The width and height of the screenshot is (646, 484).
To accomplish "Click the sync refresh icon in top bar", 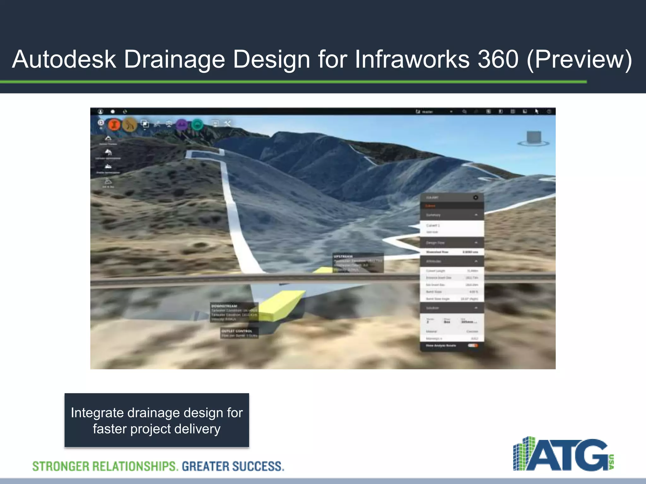I will click(125, 112).
